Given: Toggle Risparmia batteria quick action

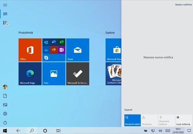Looking at the screenshot, I should coord(166,120).
